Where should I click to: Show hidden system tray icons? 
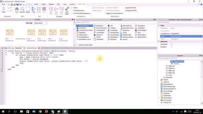coord(173,111)
